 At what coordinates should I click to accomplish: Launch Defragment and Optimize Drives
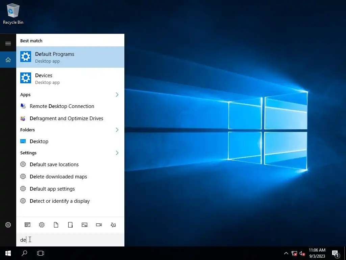[70, 118]
